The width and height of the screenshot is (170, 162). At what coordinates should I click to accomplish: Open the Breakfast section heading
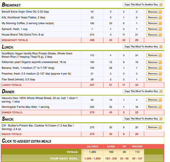[x=11, y=5]
